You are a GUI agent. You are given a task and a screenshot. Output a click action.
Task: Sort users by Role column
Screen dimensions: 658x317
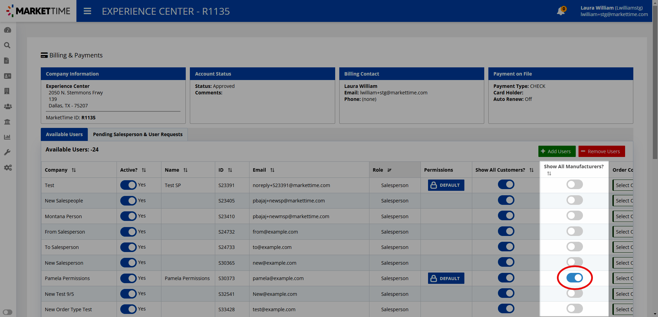389,170
